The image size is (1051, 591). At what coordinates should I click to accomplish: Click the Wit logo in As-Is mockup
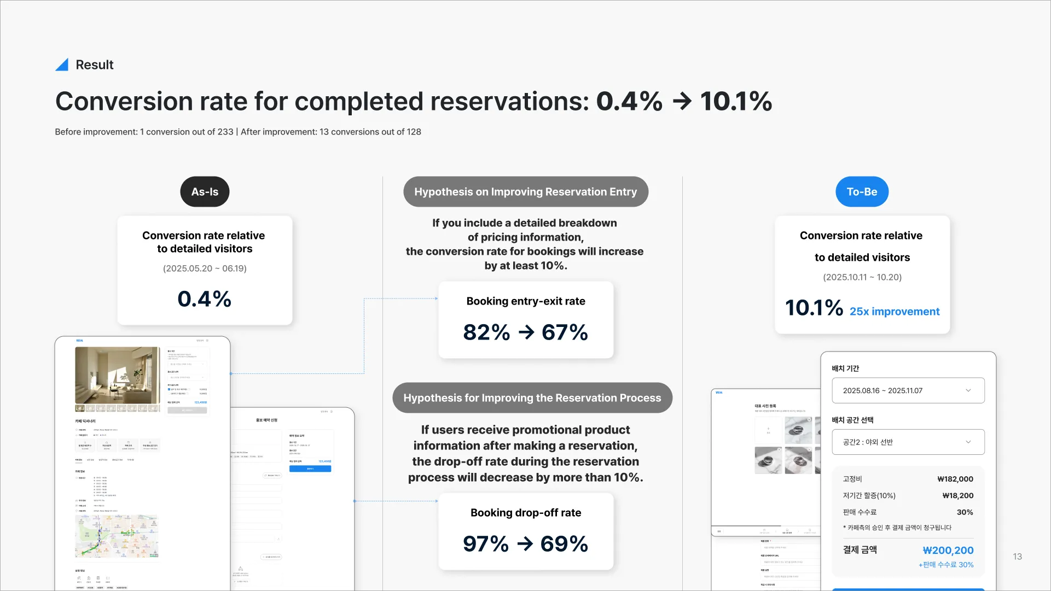[79, 341]
